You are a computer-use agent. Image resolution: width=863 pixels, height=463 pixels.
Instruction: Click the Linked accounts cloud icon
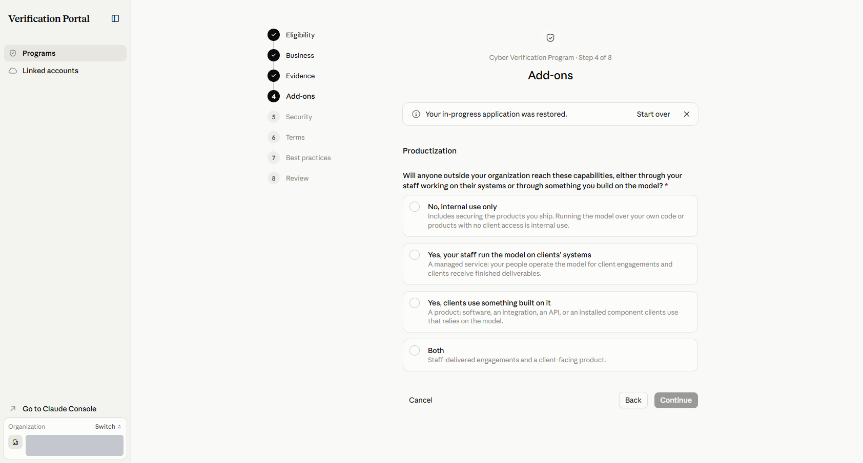click(13, 71)
